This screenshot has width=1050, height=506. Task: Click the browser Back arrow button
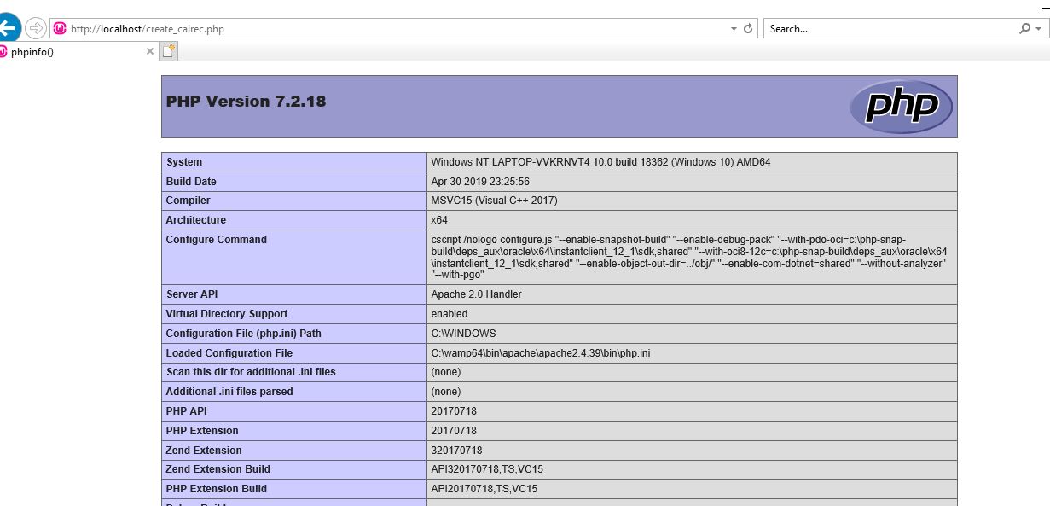pos(7,28)
